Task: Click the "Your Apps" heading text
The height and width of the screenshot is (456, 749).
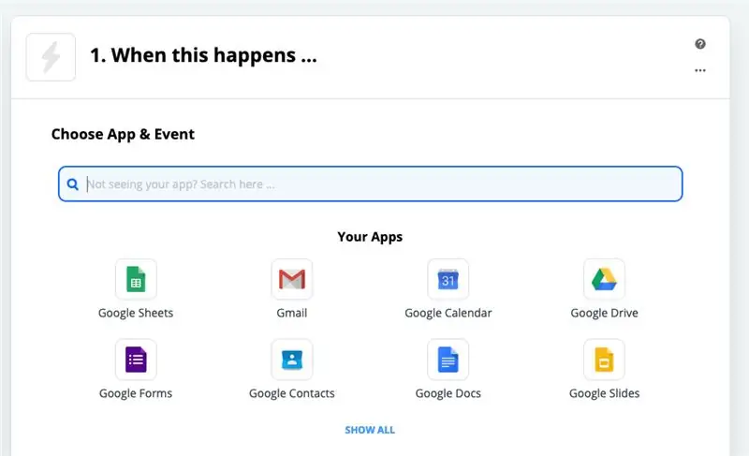Action: 370,237
